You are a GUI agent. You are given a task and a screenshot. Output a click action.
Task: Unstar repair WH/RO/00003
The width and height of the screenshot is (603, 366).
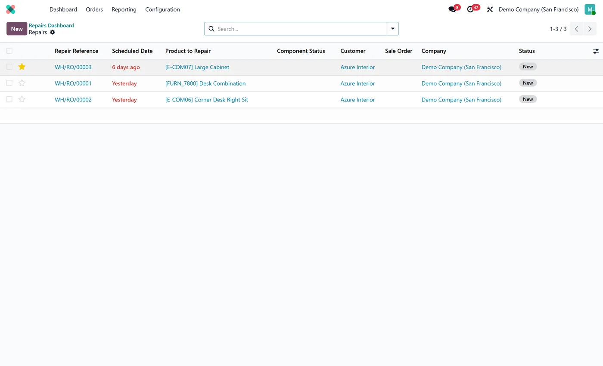click(x=22, y=67)
